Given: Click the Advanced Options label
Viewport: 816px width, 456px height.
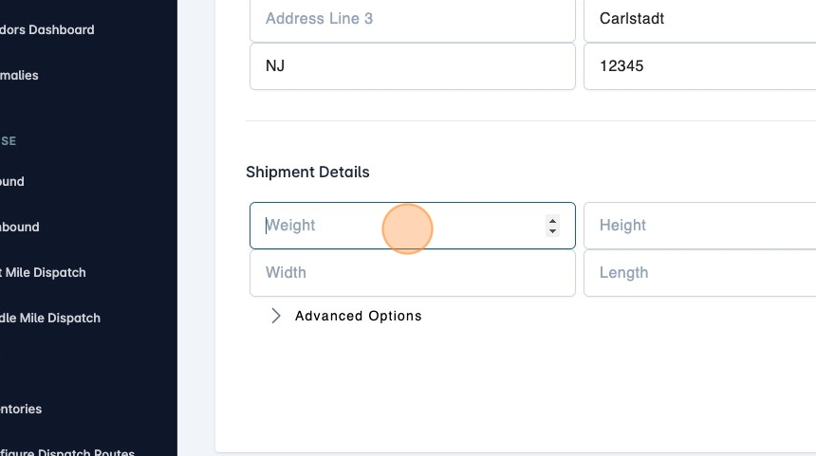Looking at the screenshot, I should (358, 316).
